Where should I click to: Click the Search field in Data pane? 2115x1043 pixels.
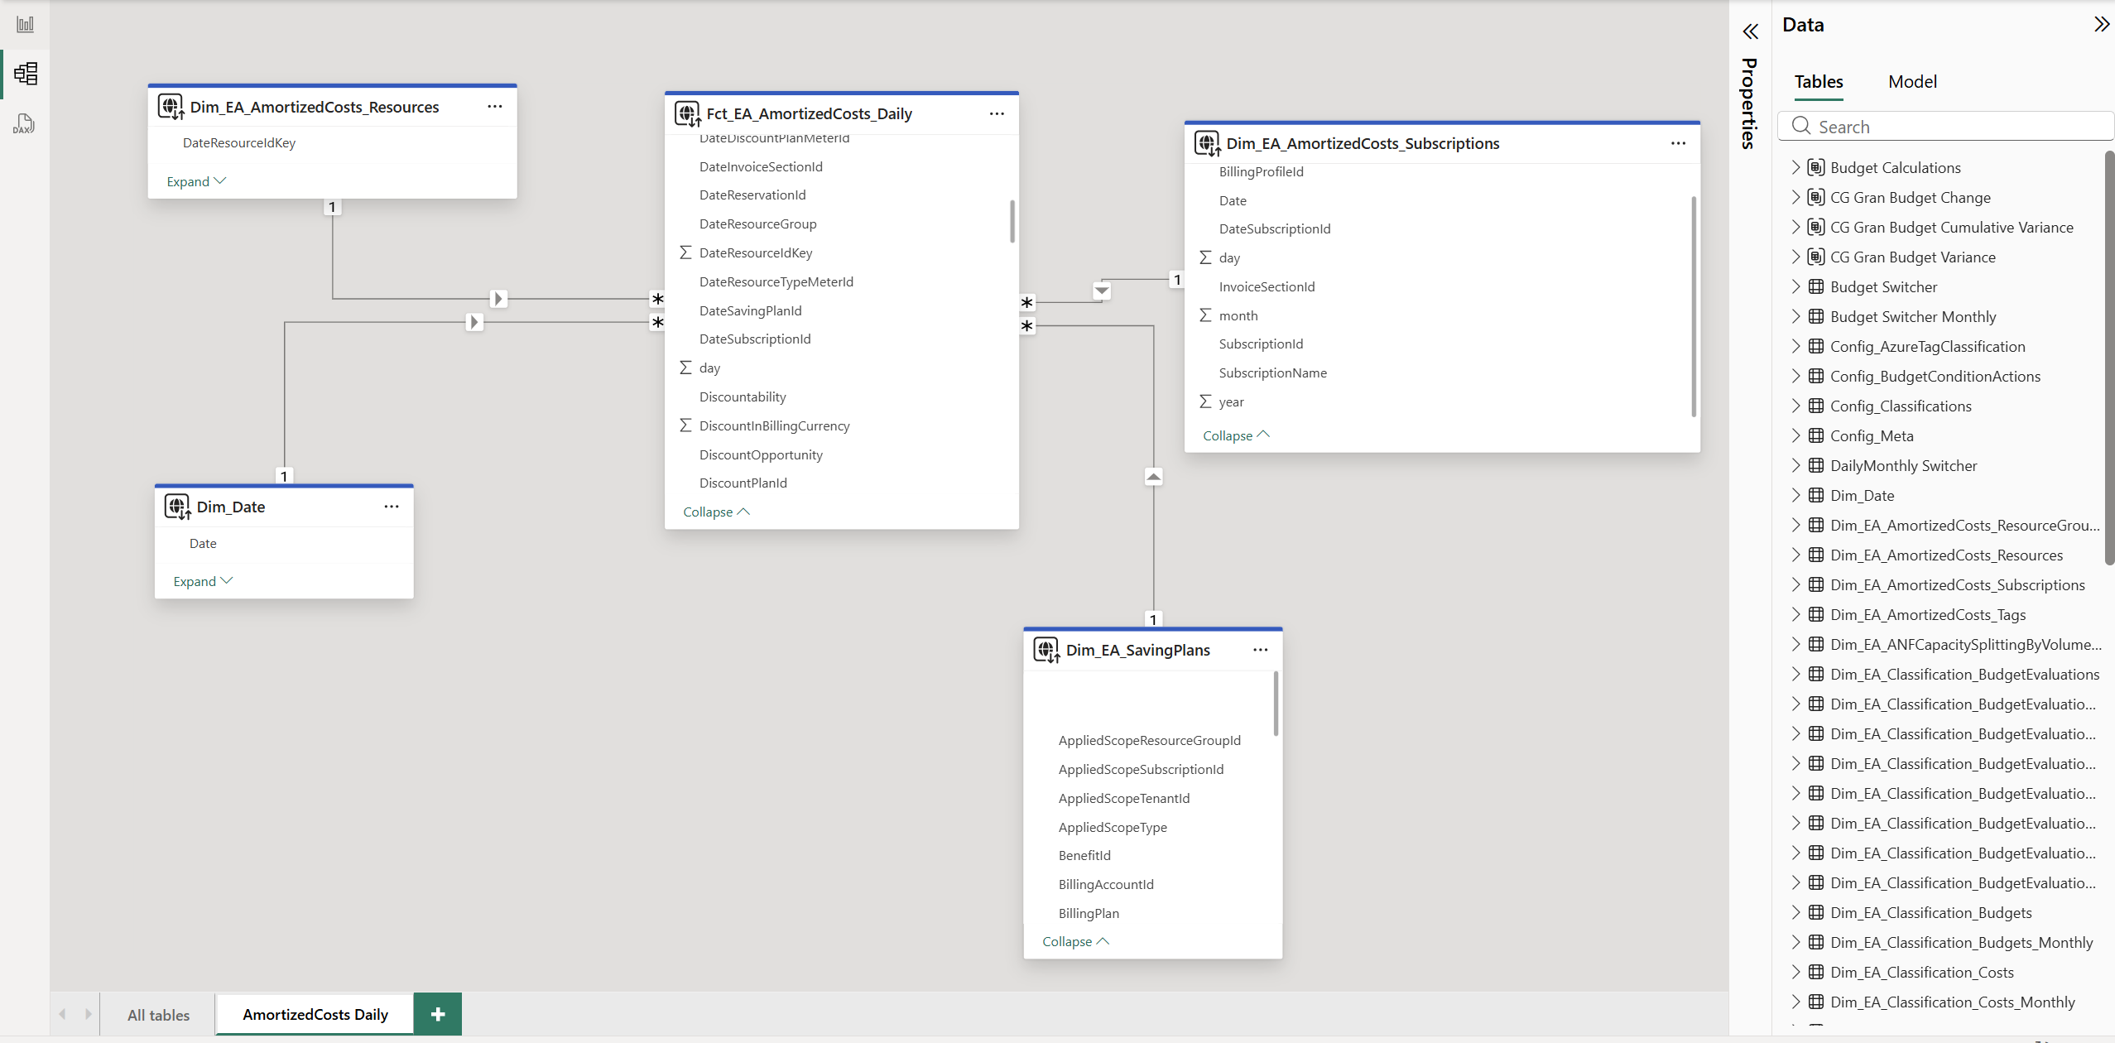(x=1945, y=127)
